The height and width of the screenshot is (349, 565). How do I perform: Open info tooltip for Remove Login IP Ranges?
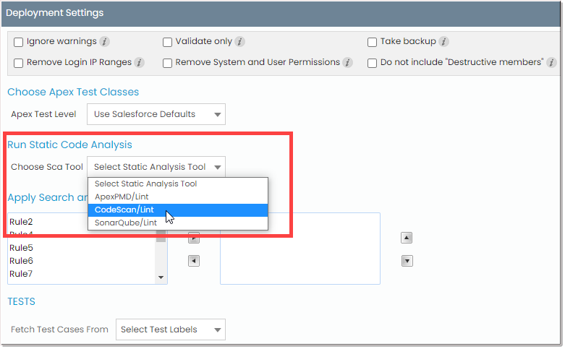[x=139, y=63]
